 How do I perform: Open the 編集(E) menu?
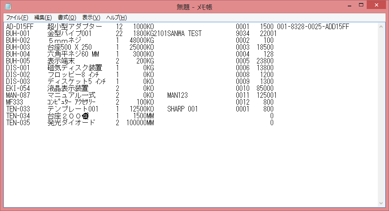point(43,18)
